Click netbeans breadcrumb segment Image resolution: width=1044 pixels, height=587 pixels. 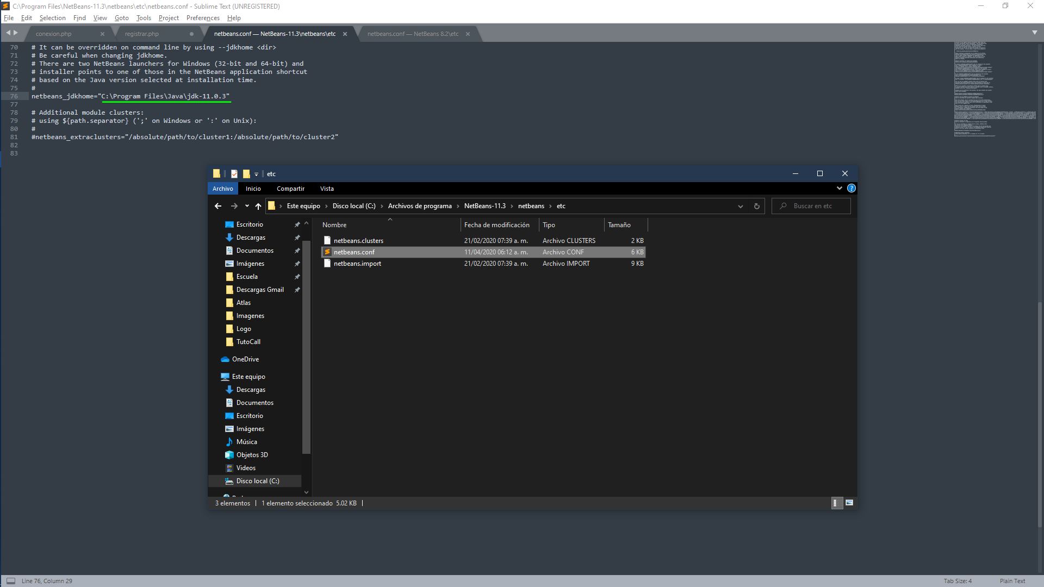coord(531,206)
